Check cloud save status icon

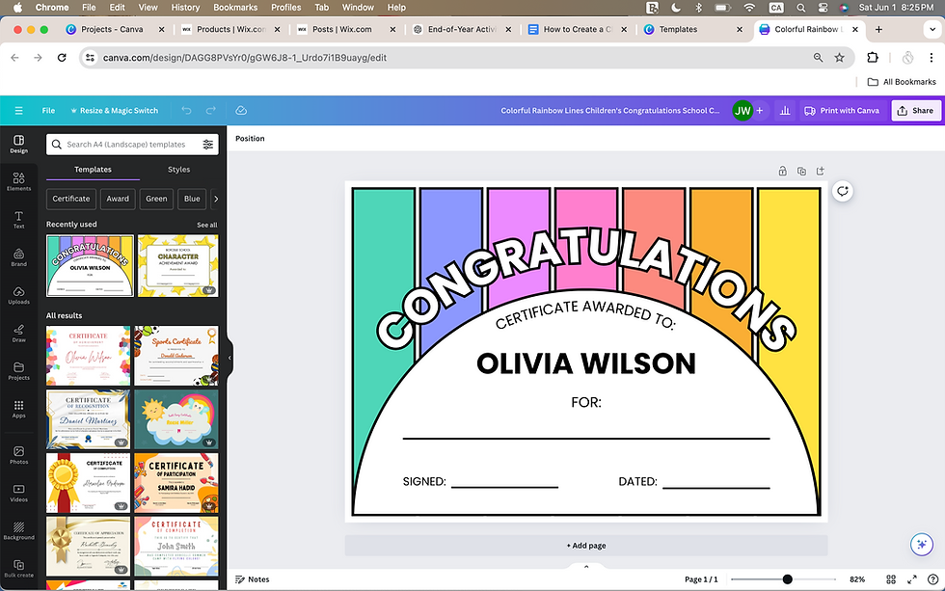pyautogui.click(x=241, y=111)
